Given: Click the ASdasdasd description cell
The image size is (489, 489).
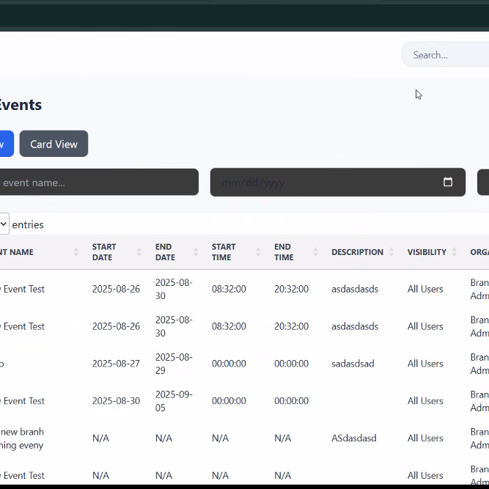Looking at the screenshot, I should (353, 438).
